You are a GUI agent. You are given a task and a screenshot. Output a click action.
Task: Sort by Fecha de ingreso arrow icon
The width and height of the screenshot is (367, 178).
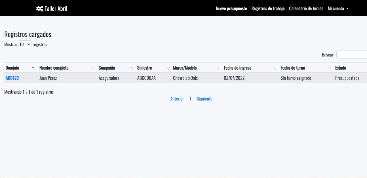pyautogui.click(x=275, y=68)
